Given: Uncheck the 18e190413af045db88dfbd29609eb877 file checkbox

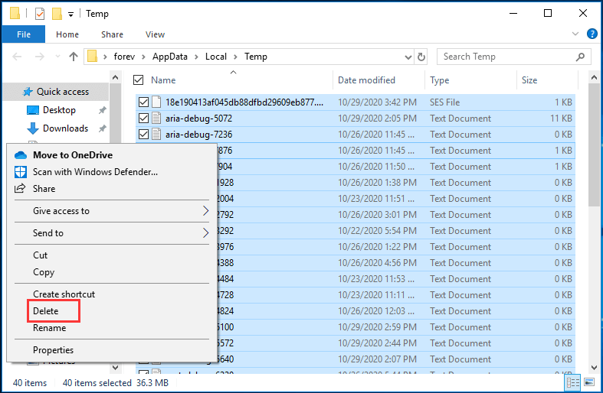Looking at the screenshot, I should (143, 102).
